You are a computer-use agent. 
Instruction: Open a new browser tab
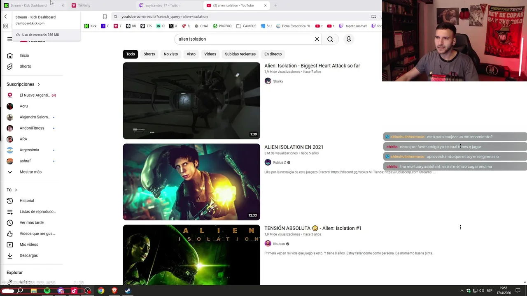(275, 5)
